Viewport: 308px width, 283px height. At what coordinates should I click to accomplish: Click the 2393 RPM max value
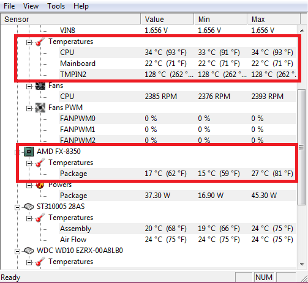click(x=268, y=97)
